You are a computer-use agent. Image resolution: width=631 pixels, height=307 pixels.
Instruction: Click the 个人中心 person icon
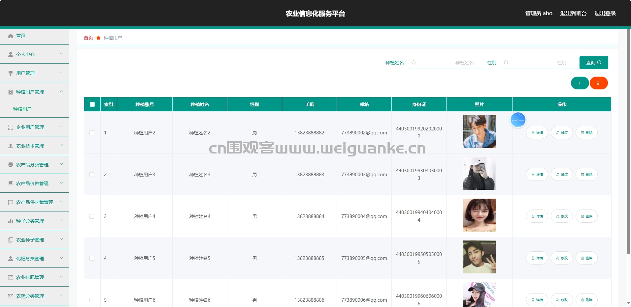(11, 54)
